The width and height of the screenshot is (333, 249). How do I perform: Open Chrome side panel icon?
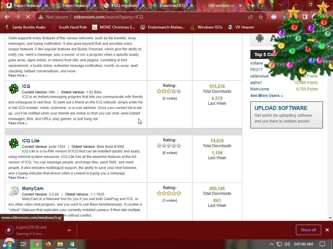tap(305, 17)
